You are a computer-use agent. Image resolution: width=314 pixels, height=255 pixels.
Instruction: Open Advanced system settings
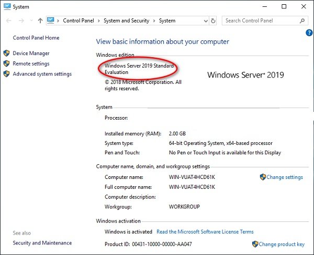pyautogui.click(x=42, y=74)
